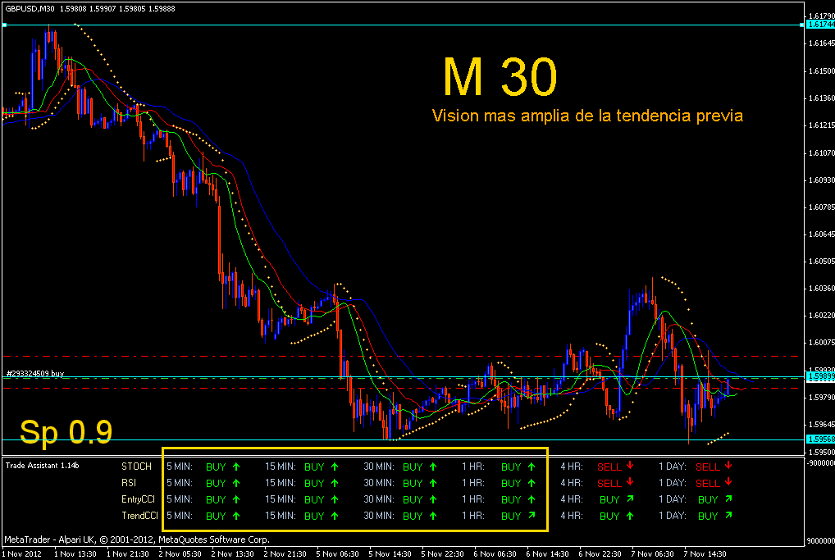Click the RSI 4 HR SELL signal text
This screenshot has height=560, width=835.
tap(609, 484)
